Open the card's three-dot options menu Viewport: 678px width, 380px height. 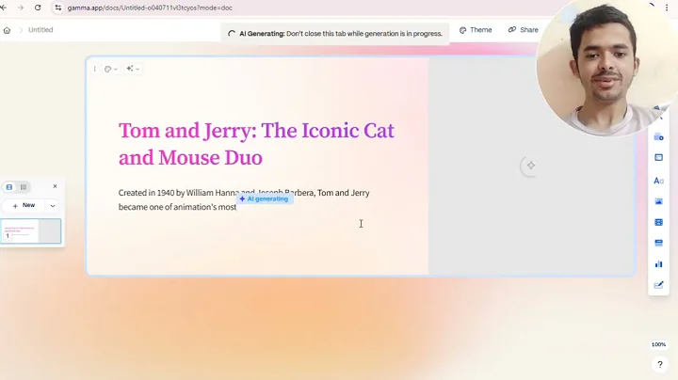(x=95, y=69)
